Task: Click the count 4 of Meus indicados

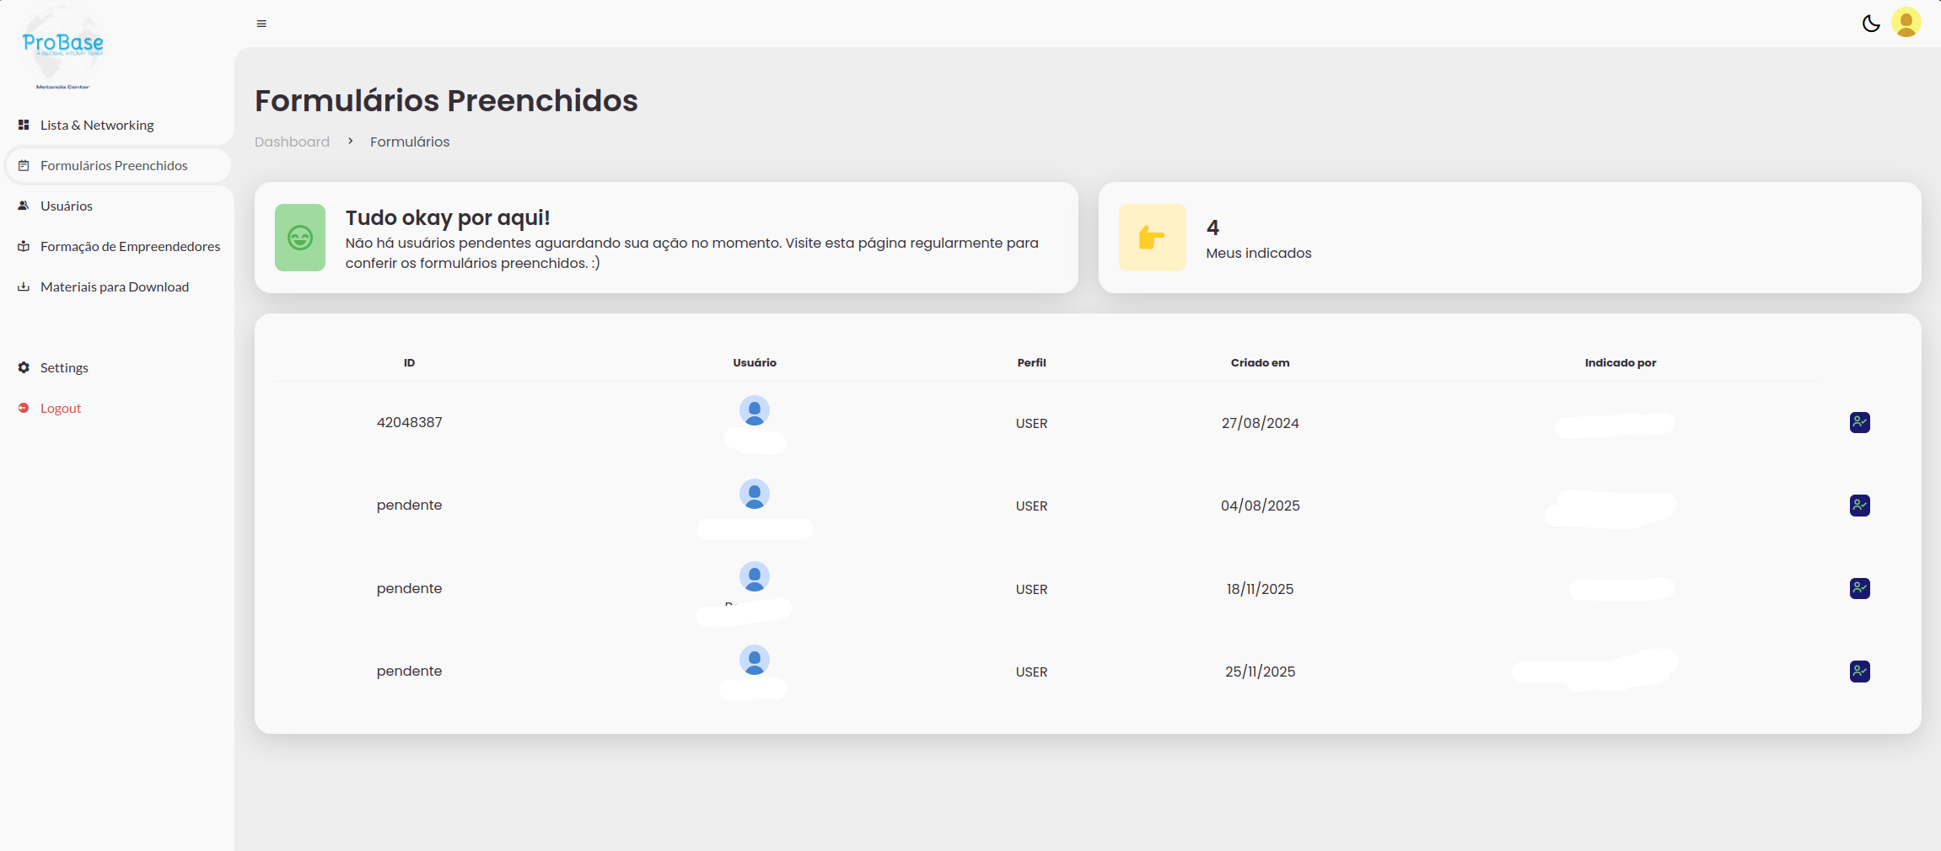Action: (x=1212, y=227)
